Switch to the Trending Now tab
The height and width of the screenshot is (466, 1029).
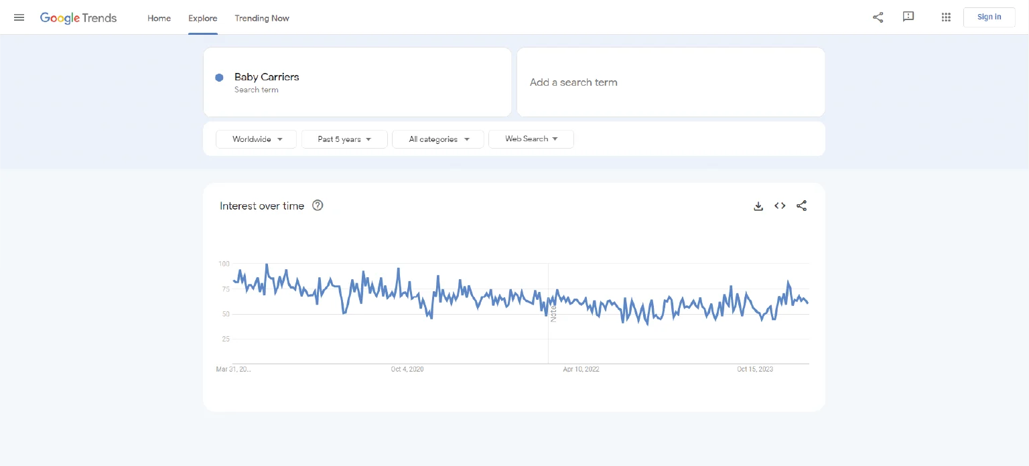pyautogui.click(x=262, y=18)
